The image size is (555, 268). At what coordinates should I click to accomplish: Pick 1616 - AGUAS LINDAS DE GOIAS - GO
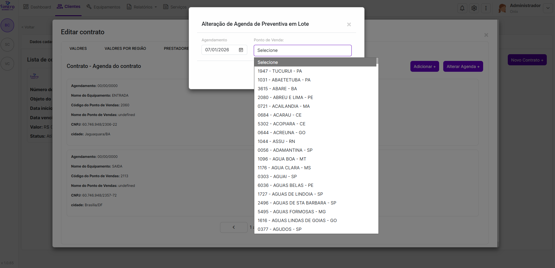297,221
